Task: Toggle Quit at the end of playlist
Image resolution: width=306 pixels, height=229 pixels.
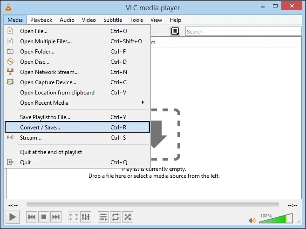Action: 77,152
